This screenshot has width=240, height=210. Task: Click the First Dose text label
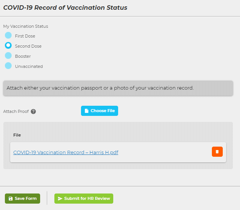click(x=25, y=36)
